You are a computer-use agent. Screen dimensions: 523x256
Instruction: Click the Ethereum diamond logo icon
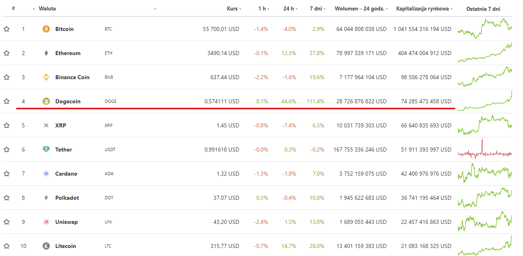point(46,53)
